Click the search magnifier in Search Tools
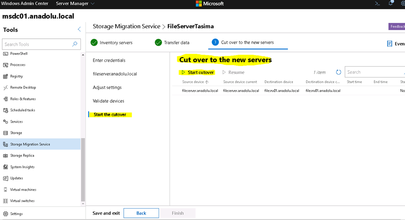Image resolution: width=405 pixels, height=220 pixels. 75,44
